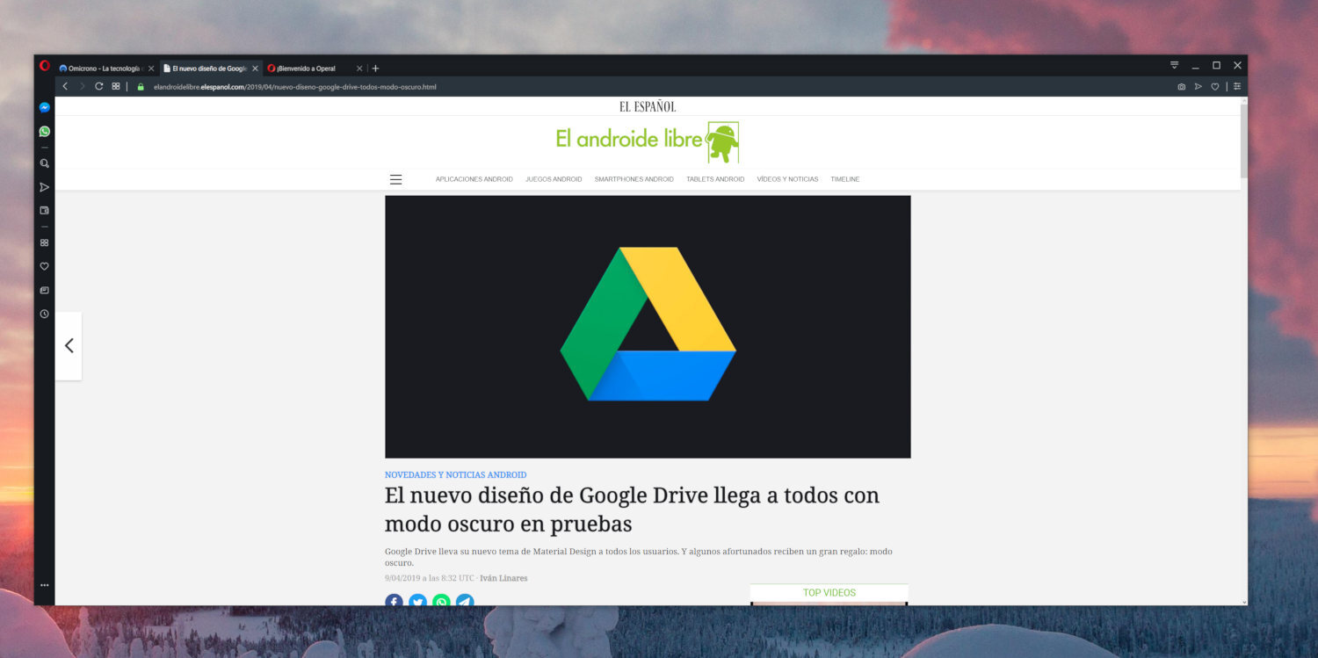
Task: Open author Iván Linares link
Action: tap(503, 578)
